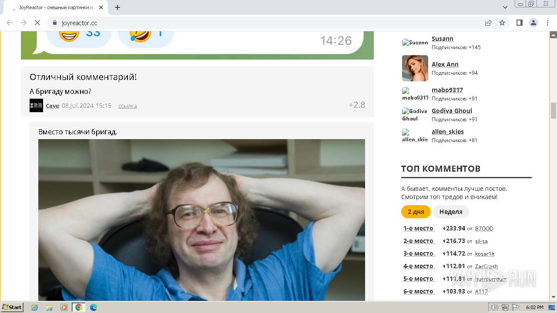Open Cave's profile link
The image size is (557, 313).
pyautogui.click(x=52, y=106)
